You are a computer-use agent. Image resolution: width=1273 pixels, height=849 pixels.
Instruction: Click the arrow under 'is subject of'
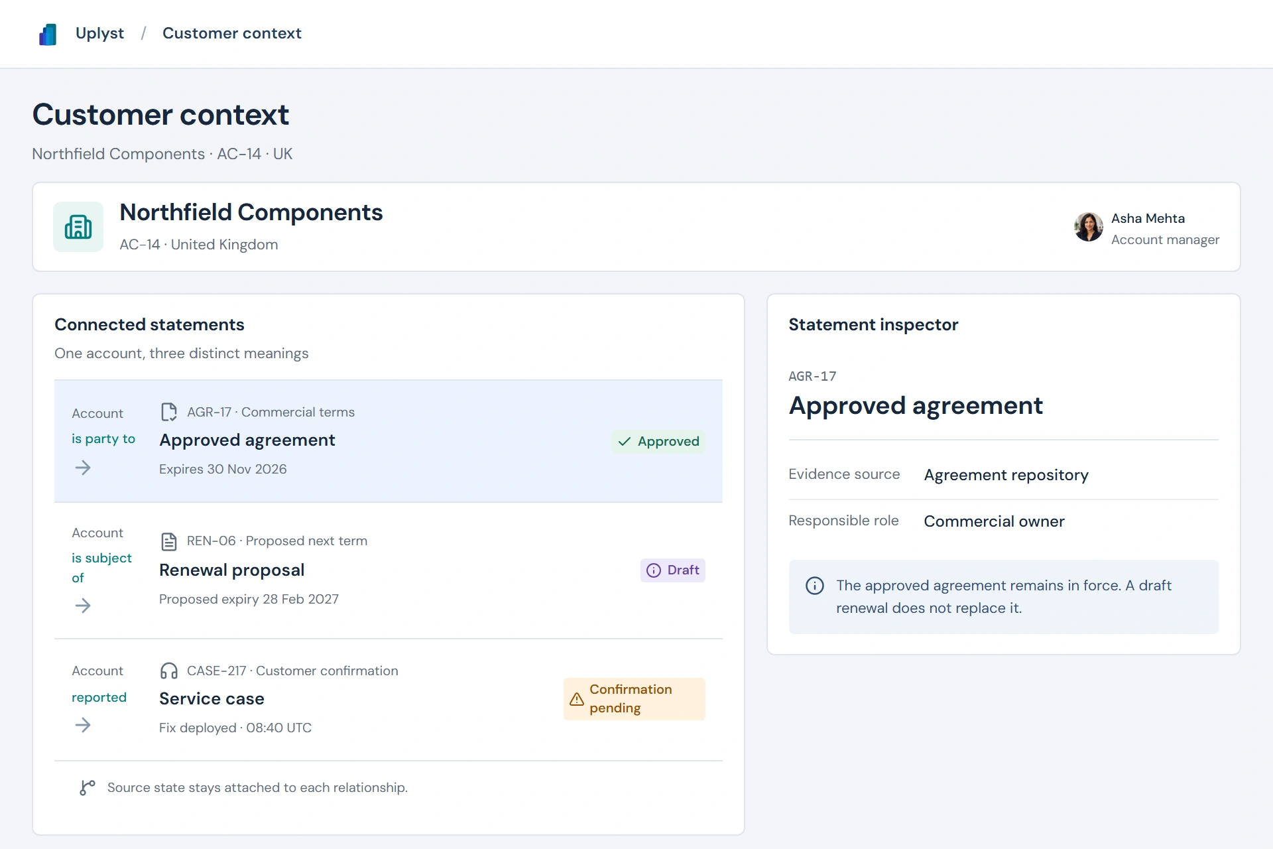pyautogui.click(x=83, y=606)
